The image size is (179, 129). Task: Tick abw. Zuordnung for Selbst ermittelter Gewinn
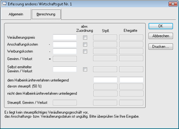(85, 70)
